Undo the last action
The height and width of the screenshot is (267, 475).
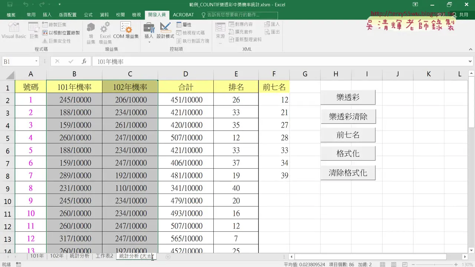(26, 5)
